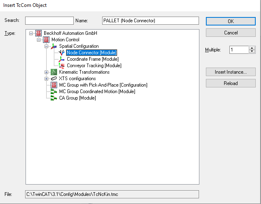Select Spatial Configuration label
261x204 pixels.
(x=79, y=46)
